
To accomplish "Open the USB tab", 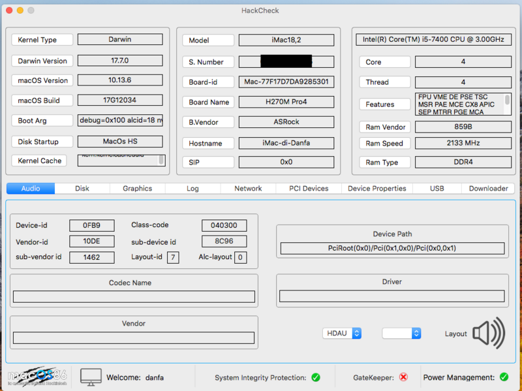I will [437, 189].
